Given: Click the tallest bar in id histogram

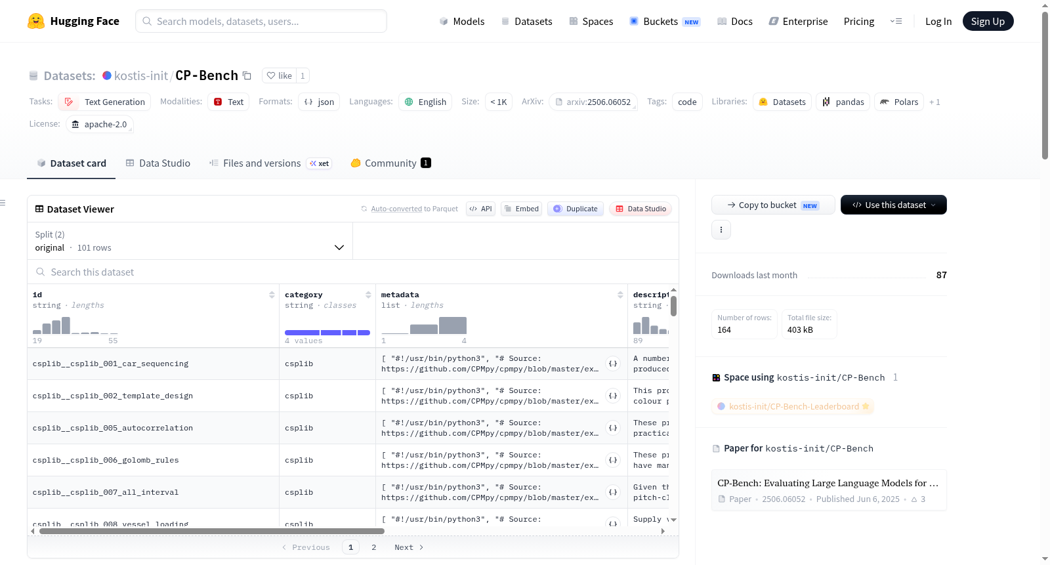Looking at the screenshot, I should pos(66,325).
